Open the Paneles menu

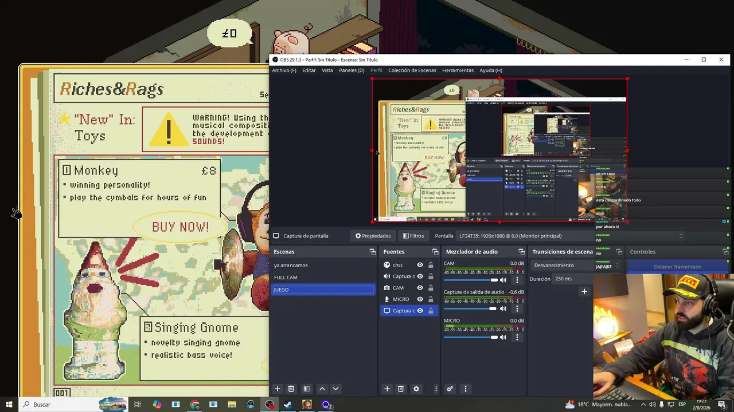pyautogui.click(x=352, y=70)
